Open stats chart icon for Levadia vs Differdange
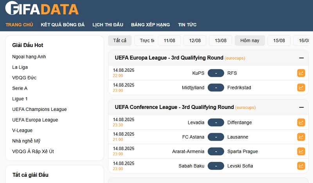This screenshot has height=183, width=313. coord(301,122)
